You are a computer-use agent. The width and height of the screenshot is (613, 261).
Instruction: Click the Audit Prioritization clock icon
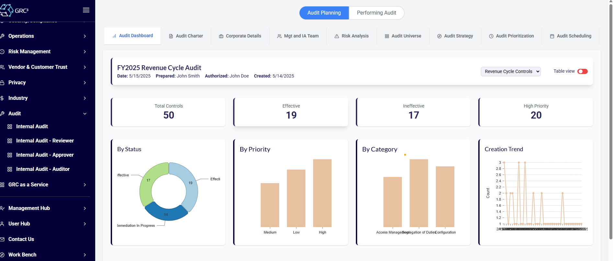coord(491,36)
